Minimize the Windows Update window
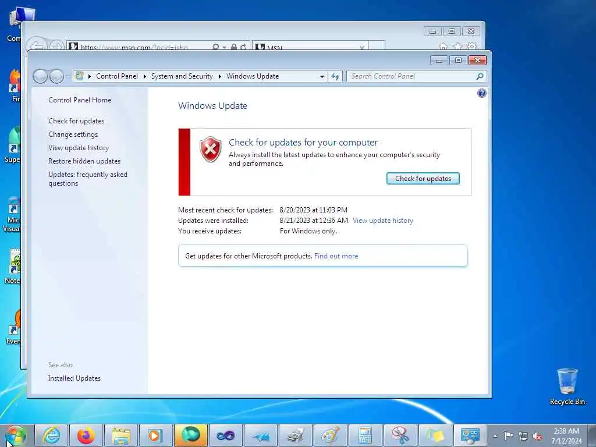The image size is (596, 447). pos(439,61)
